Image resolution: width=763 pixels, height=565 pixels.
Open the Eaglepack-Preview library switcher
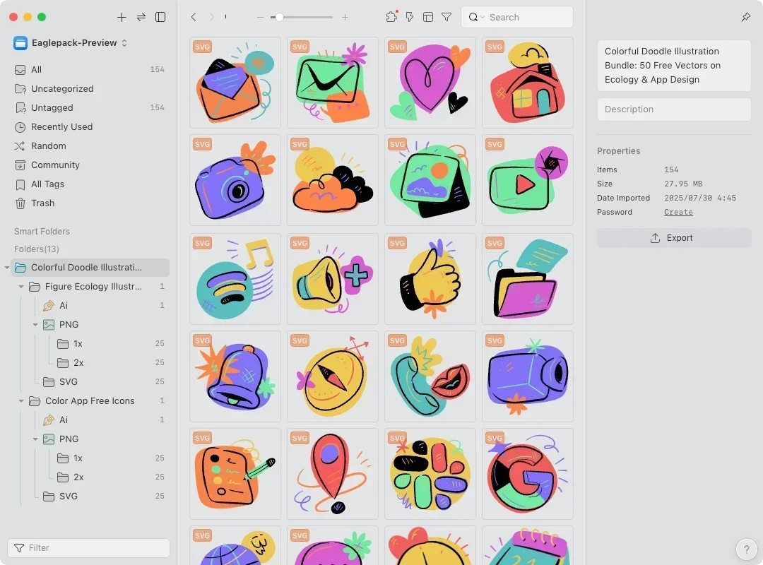[71, 43]
